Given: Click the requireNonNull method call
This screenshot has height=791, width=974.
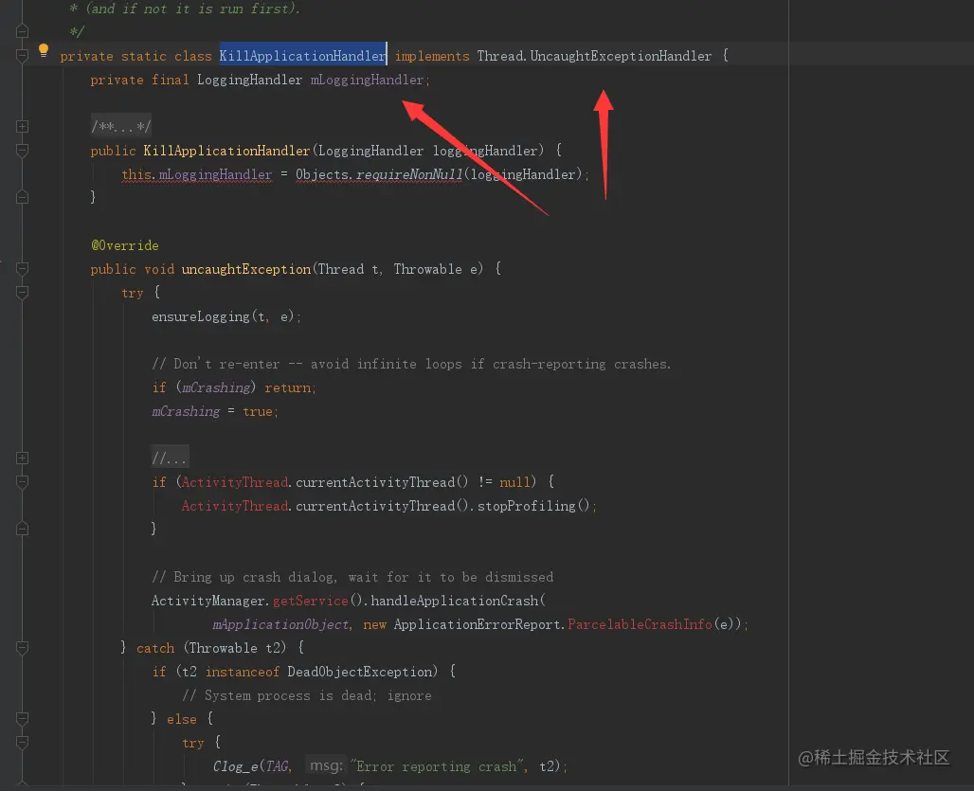Looking at the screenshot, I should 409,174.
